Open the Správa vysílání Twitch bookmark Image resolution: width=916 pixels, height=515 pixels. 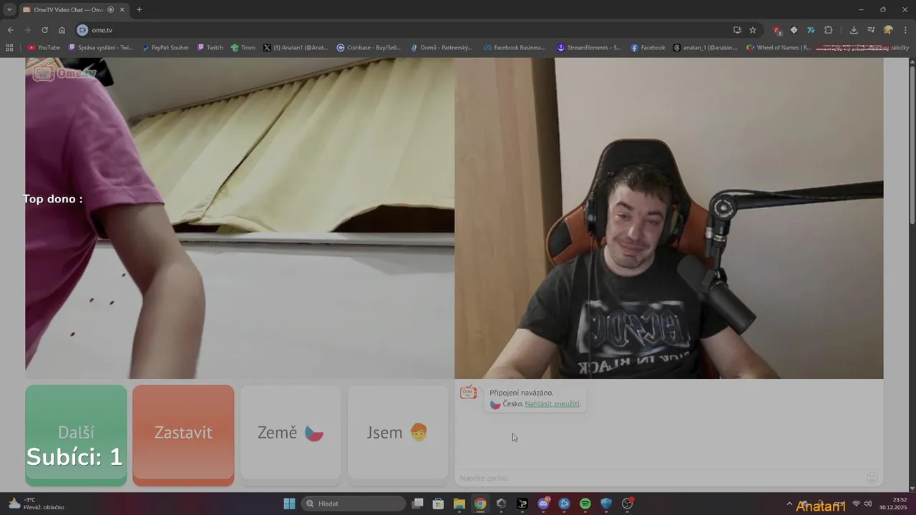(100, 48)
